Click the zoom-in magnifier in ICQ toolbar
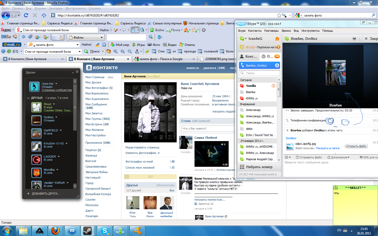Screen dimensions: 378x236 [115, 51]
